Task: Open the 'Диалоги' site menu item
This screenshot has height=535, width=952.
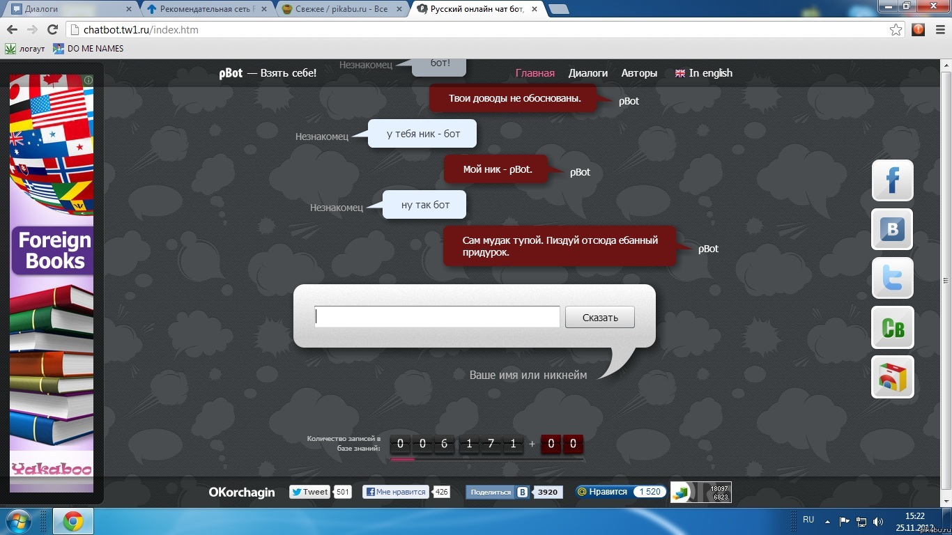Action: [588, 73]
